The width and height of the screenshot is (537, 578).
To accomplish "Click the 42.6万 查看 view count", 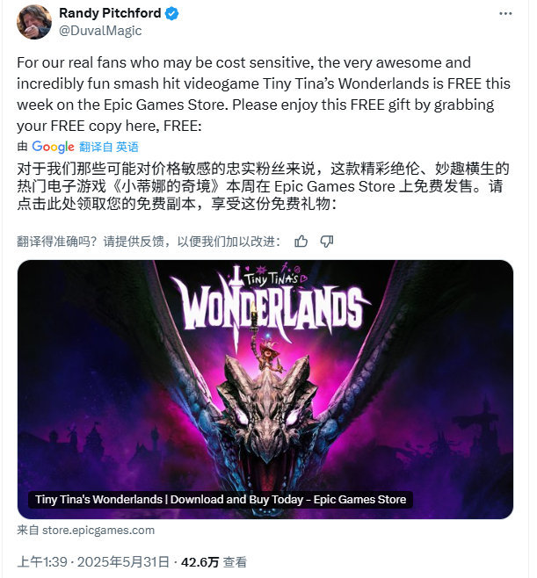I will [214, 562].
